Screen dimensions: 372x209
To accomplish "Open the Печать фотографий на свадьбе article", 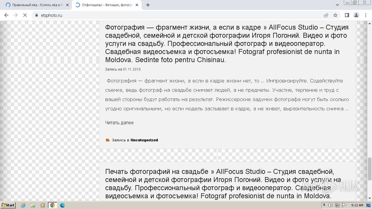I will tap(223, 183).
